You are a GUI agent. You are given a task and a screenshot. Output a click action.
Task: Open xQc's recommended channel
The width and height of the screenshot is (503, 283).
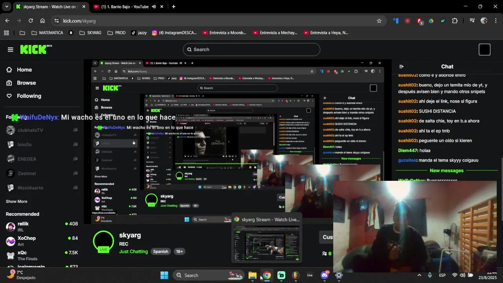pos(42,255)
